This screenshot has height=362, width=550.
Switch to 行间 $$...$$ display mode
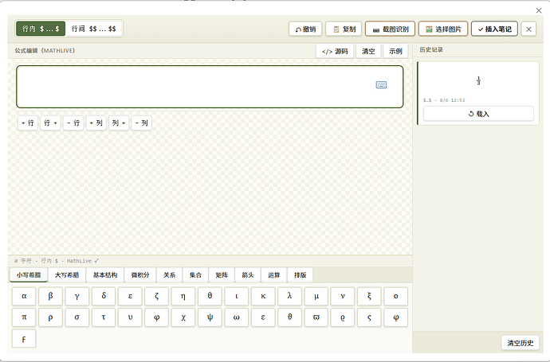[x=93, y=29]
